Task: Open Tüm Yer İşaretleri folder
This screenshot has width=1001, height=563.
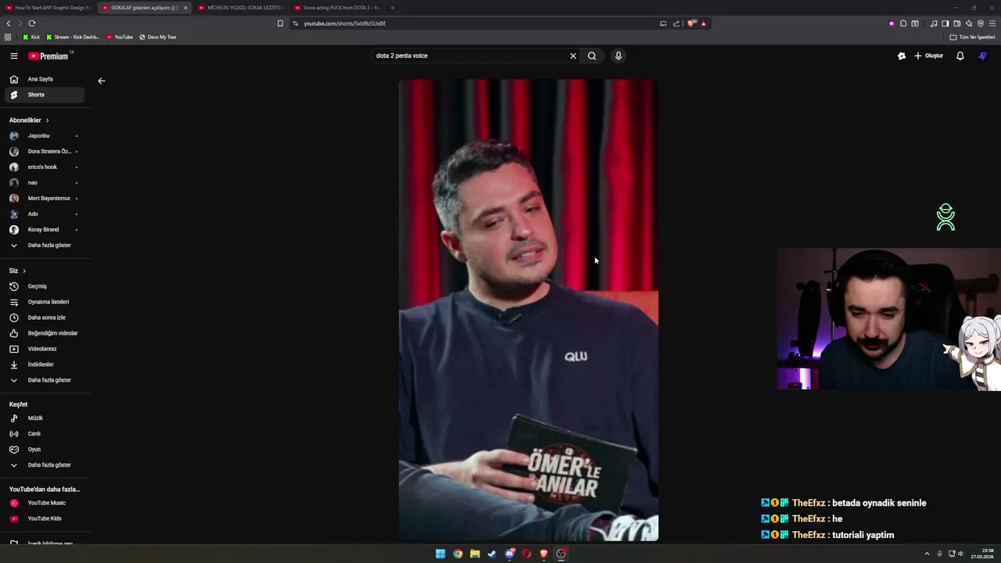Action: (972, 37)
